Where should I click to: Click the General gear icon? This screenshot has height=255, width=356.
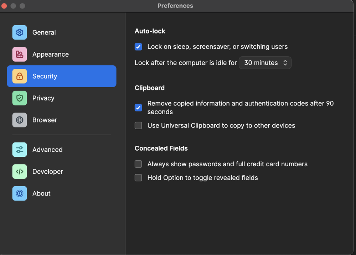point(20,32)
